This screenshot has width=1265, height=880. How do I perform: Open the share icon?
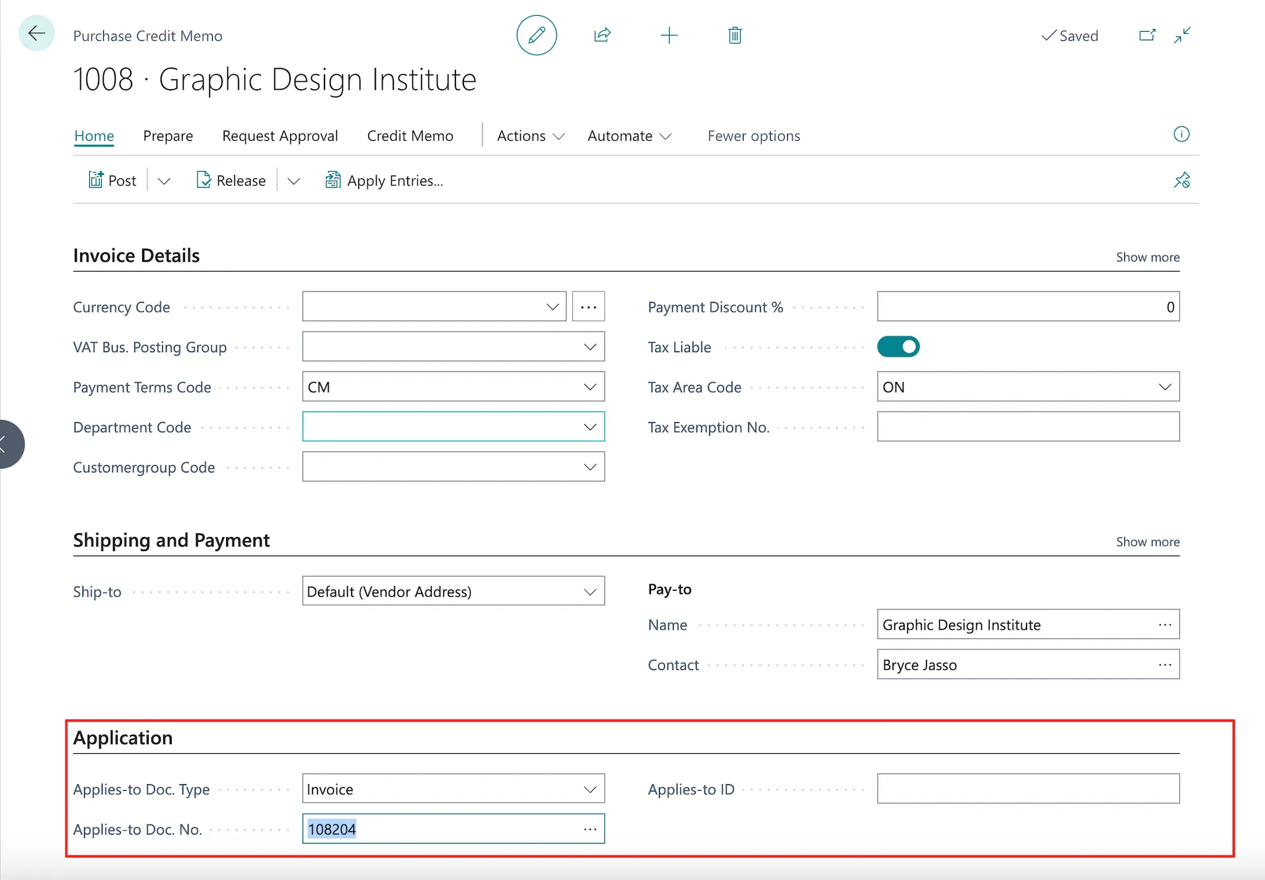tap(602, 35)
